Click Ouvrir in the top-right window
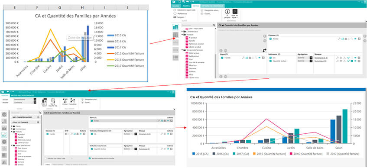367x168 pixels. pyautogui.click(x=206, y=13)
